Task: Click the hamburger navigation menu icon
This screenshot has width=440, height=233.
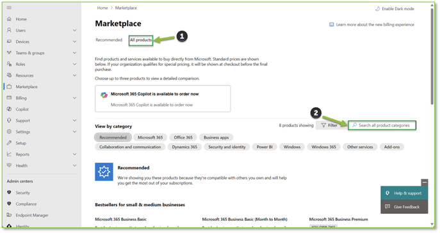Action: pyautogui.click(x=9, y=8)
